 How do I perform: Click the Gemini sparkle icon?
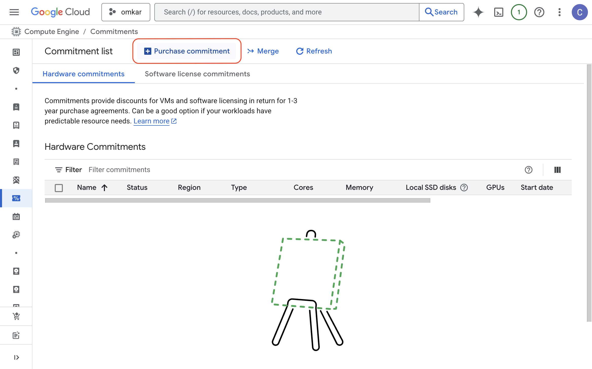(478, 12)
